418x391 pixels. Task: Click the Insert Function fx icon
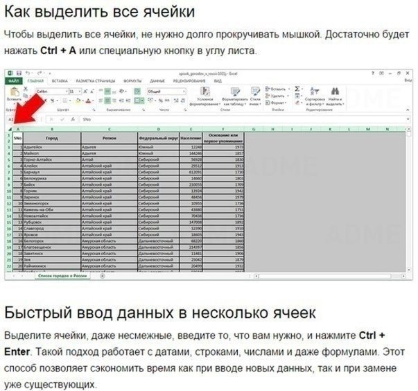pos(73,119)
